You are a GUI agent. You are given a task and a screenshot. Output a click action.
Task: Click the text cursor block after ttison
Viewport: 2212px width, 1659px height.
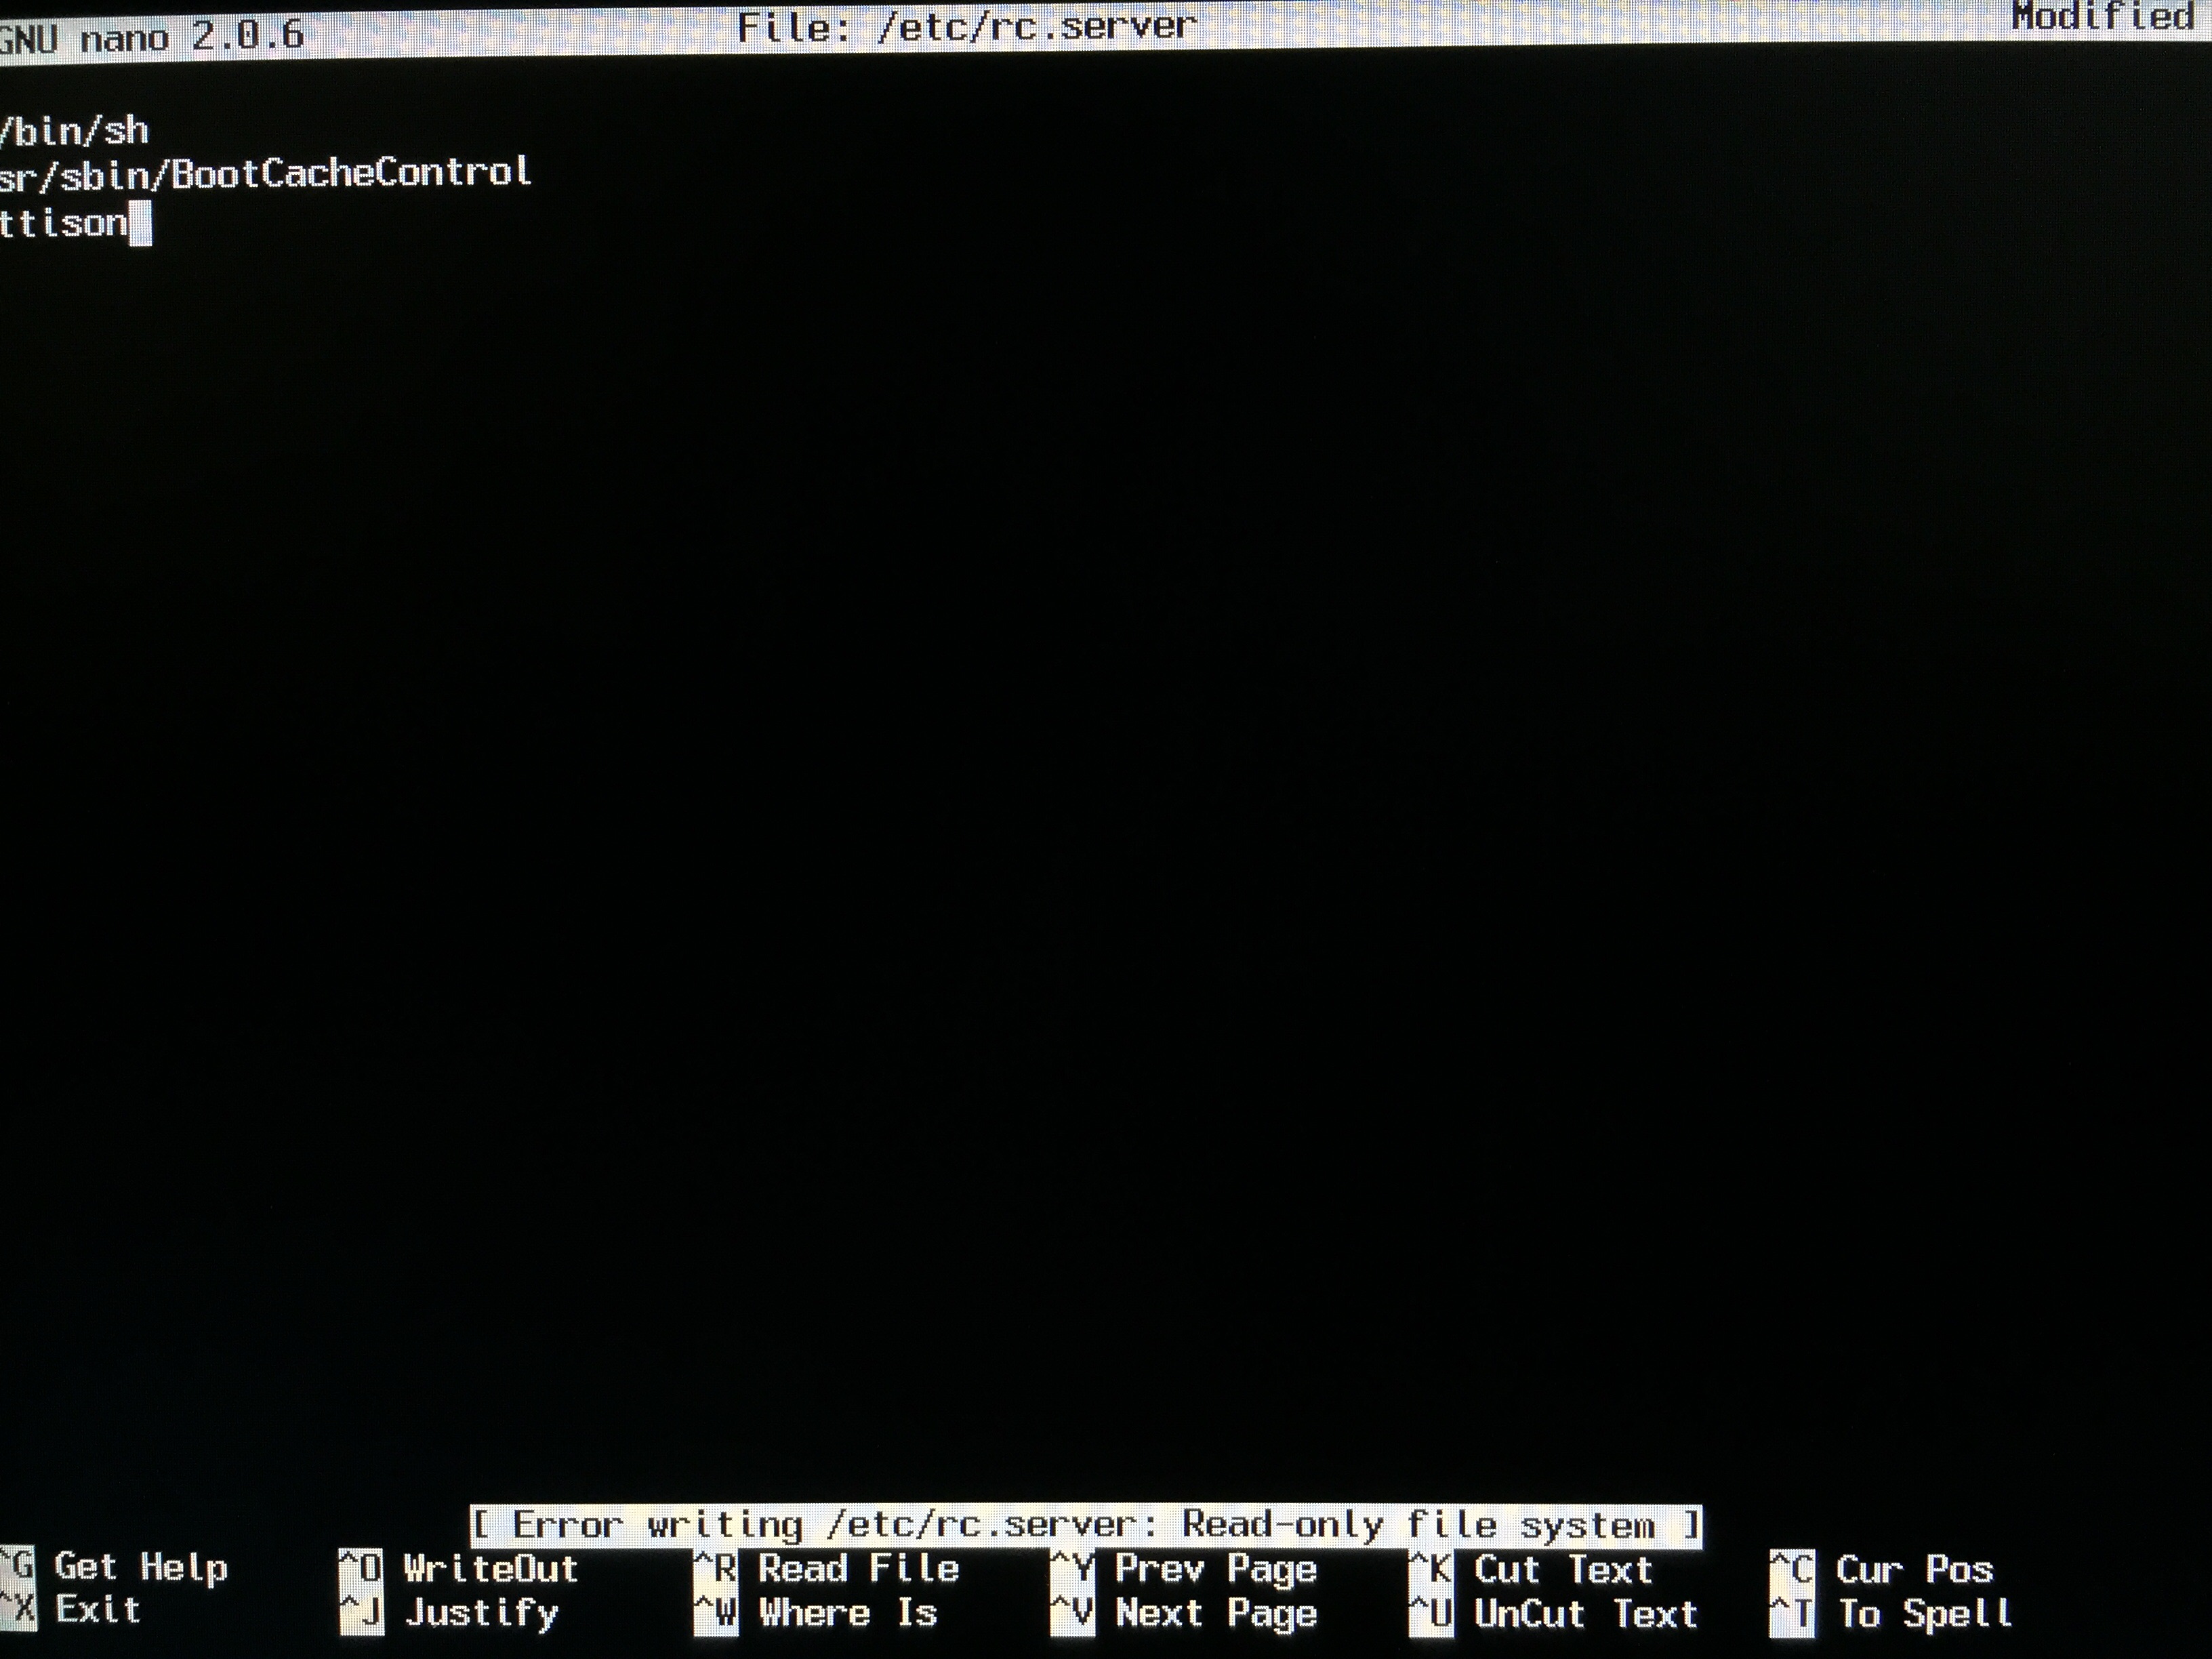click(x=141, y=224)
